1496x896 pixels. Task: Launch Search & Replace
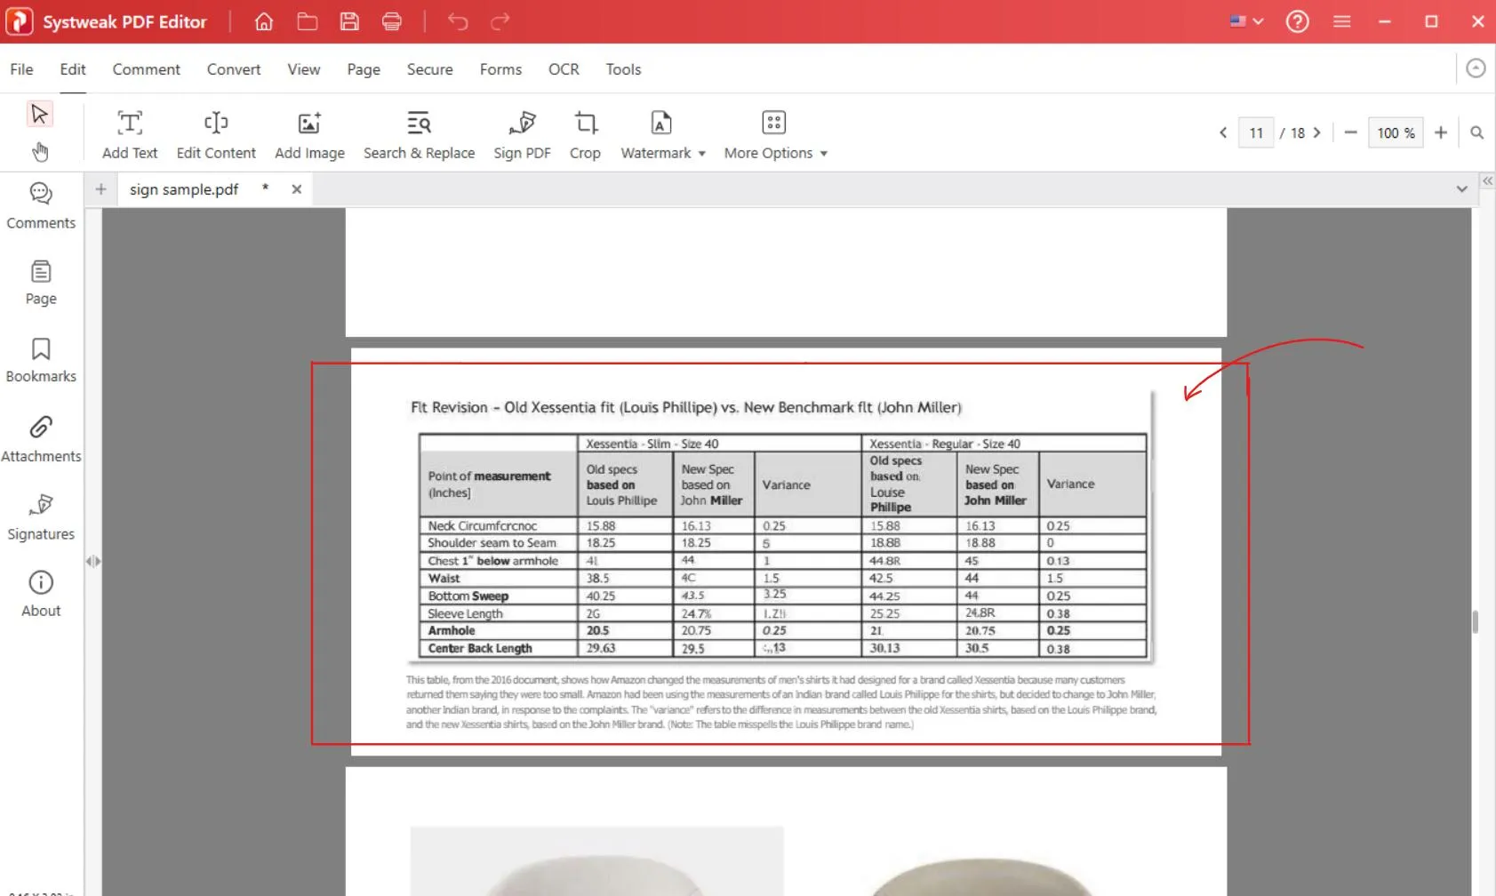419,134
